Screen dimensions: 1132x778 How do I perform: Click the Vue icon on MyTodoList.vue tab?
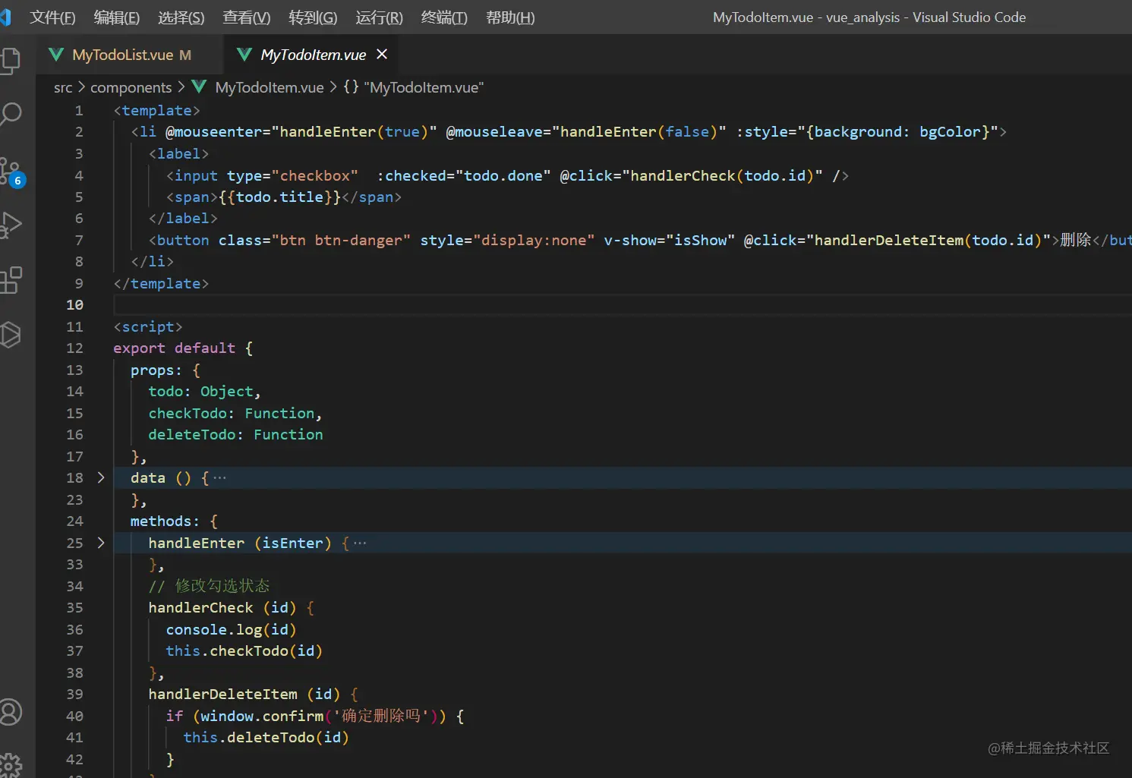[56, 55]
